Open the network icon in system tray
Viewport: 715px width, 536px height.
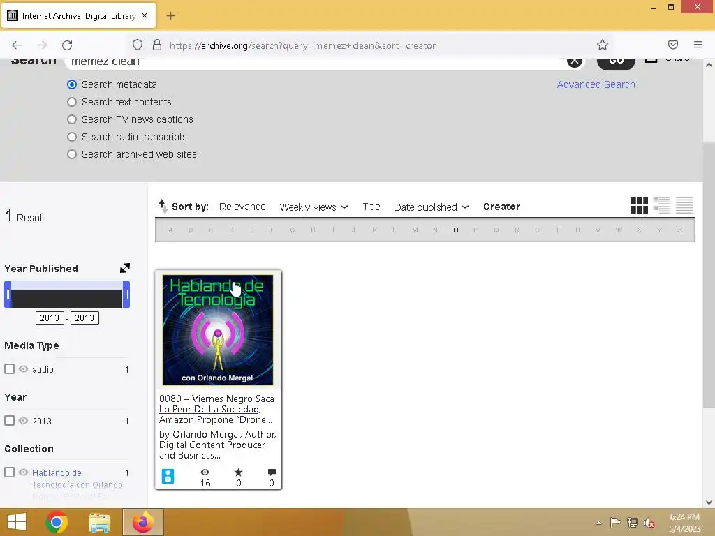633,522
